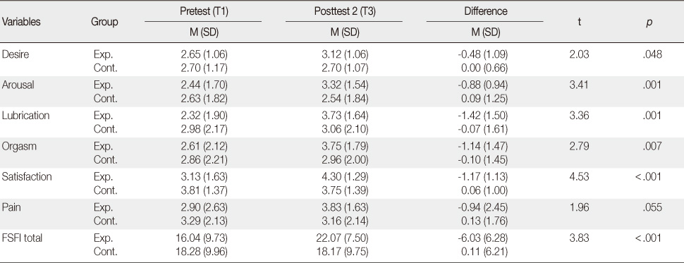Click the Pain row label
The image size is (684, 263).
pyautogui.click(x=11, y=207)
